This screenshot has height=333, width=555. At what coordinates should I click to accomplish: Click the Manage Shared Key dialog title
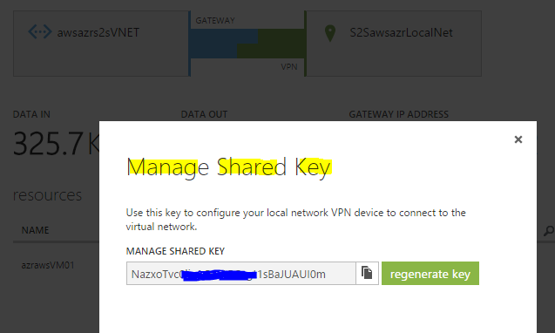[x=229, y=167]
